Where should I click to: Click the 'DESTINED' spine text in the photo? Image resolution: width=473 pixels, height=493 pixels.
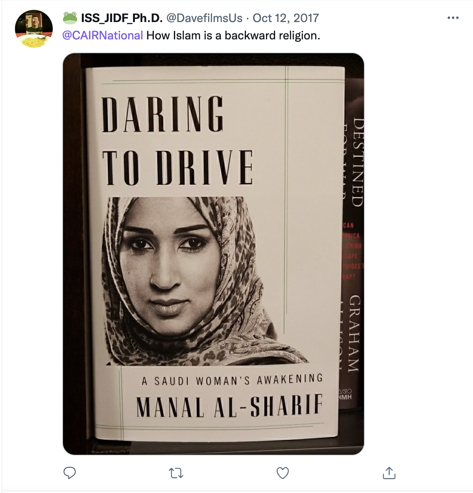pos(357,163)
